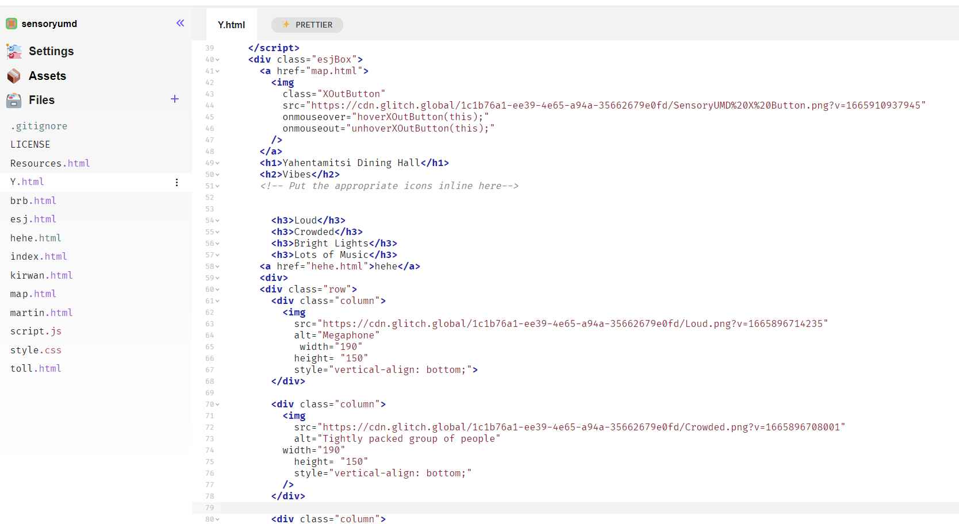This screenshot has height=524, width=959.
Task: Collapse code fold at line 54
Action: point(217,221)
